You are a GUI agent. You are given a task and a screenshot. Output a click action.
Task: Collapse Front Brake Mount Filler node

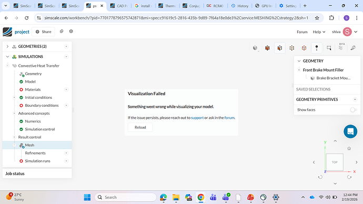299,70
